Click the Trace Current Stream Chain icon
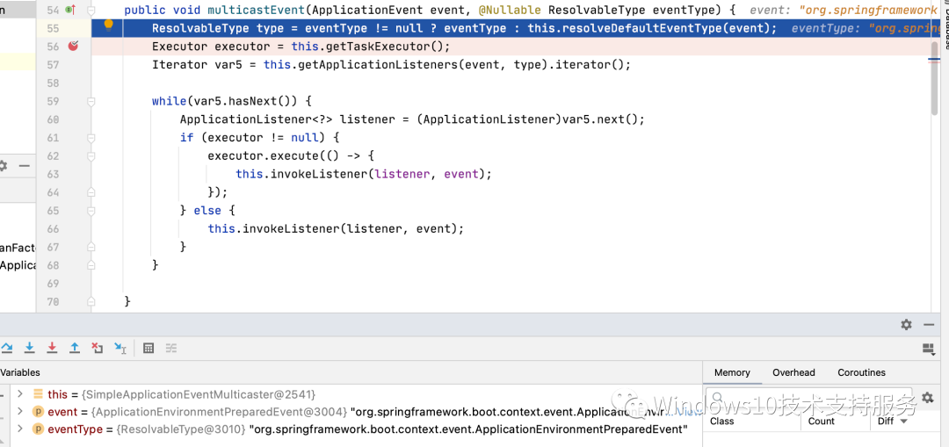This screenshot has height=447, width=949. click(171, 348)
